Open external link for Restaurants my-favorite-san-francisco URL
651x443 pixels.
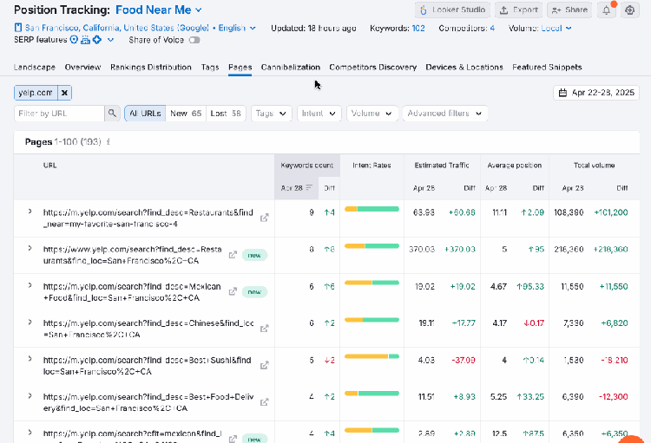click(x=265, y=218)
